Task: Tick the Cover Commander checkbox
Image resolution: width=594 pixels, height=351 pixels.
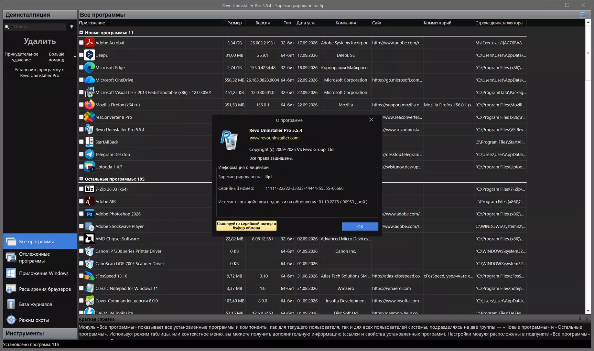Action: pos(81,300)
